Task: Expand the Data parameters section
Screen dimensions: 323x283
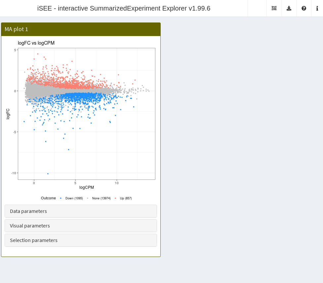Action: coord(81,211)
